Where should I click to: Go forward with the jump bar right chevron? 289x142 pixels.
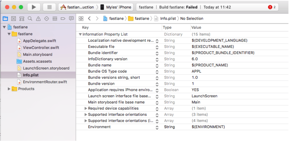click(97, 19)
